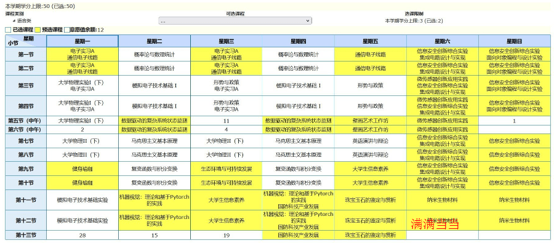Select the 星期五 column header
The image size is (554, 243).
[x=371, y=41]
